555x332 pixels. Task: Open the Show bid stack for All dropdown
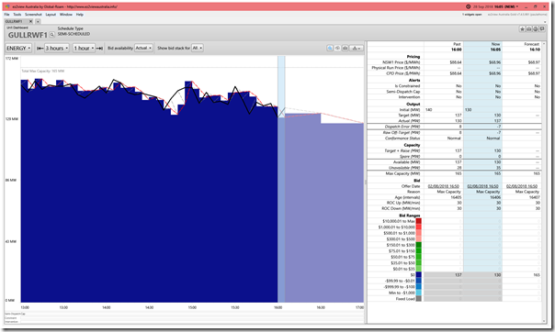click(x=198, y=48)
